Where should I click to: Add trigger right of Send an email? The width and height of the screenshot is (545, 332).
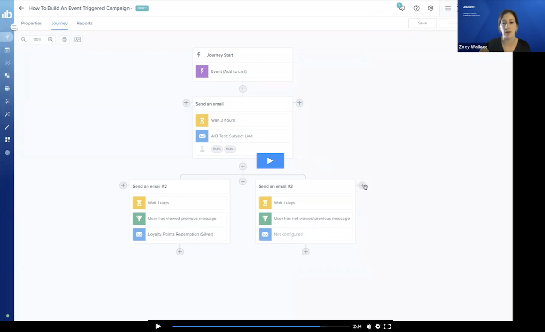tap(299, 103)
